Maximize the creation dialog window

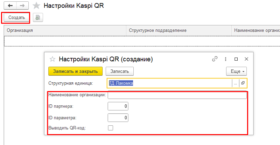point(236,59)
